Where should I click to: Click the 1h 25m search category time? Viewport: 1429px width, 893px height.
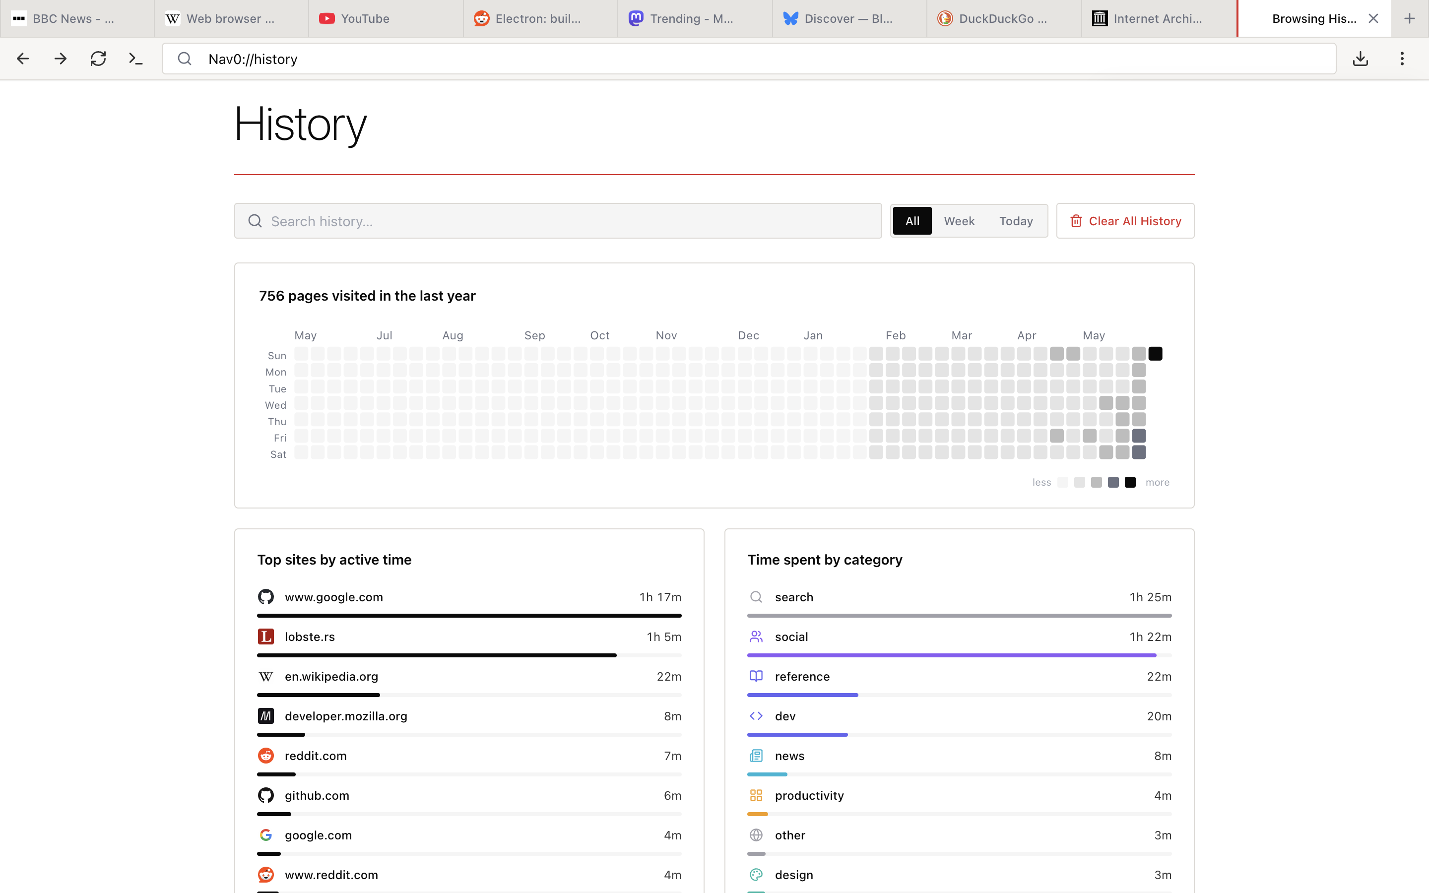pos(1150,596)
